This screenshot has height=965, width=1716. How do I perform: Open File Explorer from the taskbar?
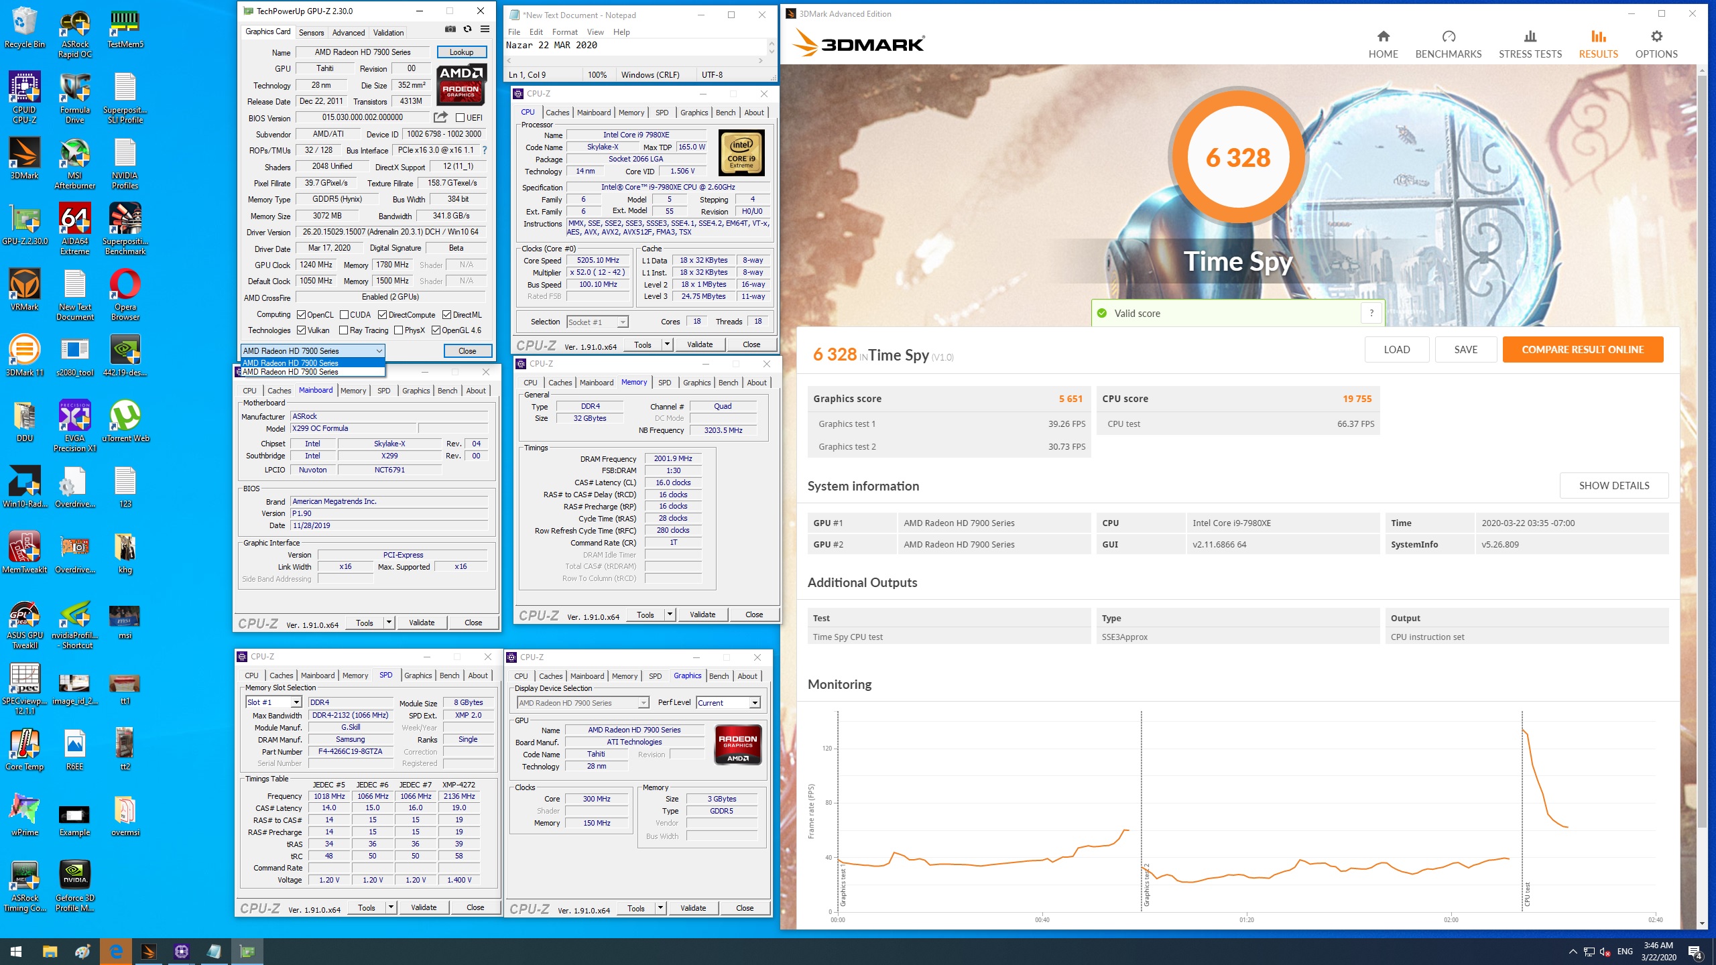(x=50, y=951)
